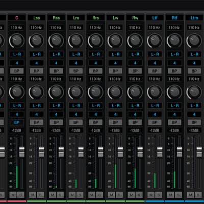Mute the Lw channel

pyautogui.click(x=112, y=195)
